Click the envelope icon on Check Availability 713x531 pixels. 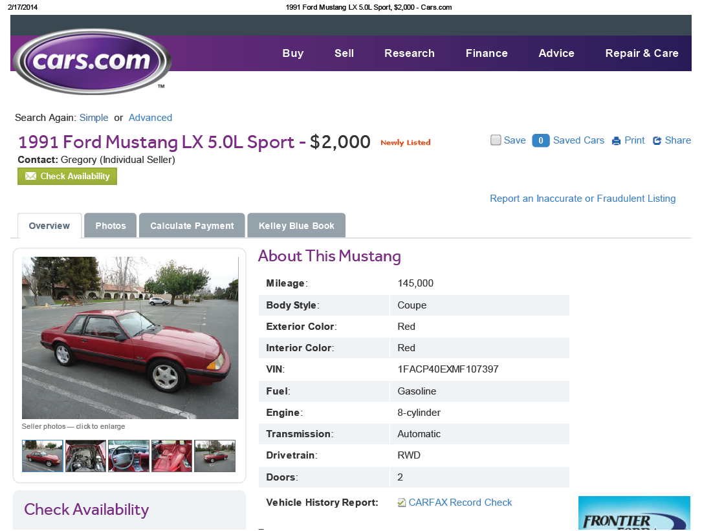tap(30, 176)
